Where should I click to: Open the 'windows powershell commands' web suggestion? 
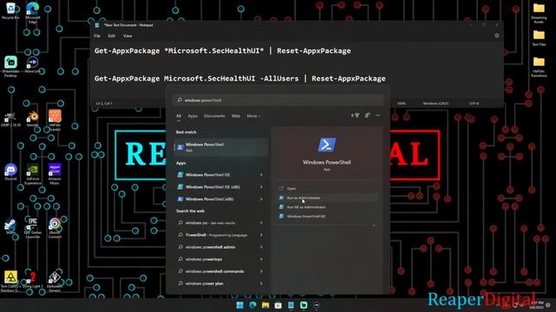tap(220, 271)
